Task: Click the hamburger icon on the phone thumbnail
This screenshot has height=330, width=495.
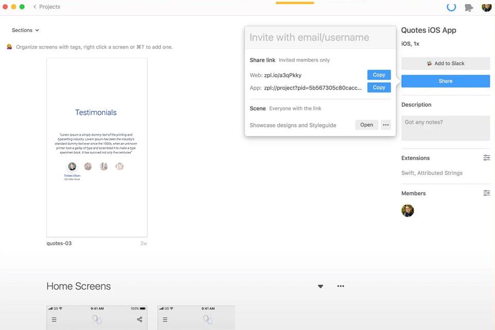Action: (x=54, y=319)
